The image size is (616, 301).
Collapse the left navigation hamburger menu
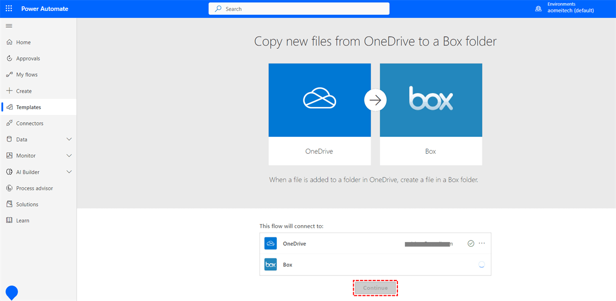(9, 25)
